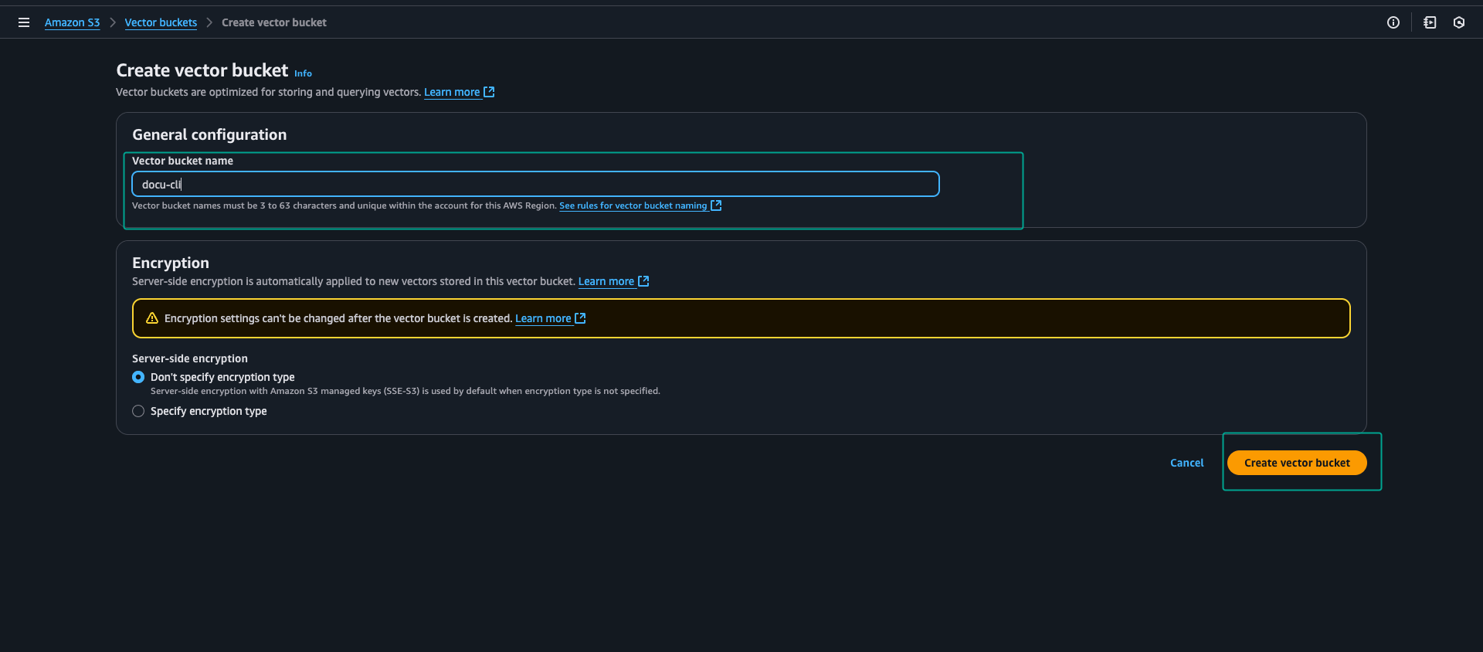The height and width of the screenshot is (652, 1483).
Task: Select Don't specify encryption type
Action: [x=138, y=377]
